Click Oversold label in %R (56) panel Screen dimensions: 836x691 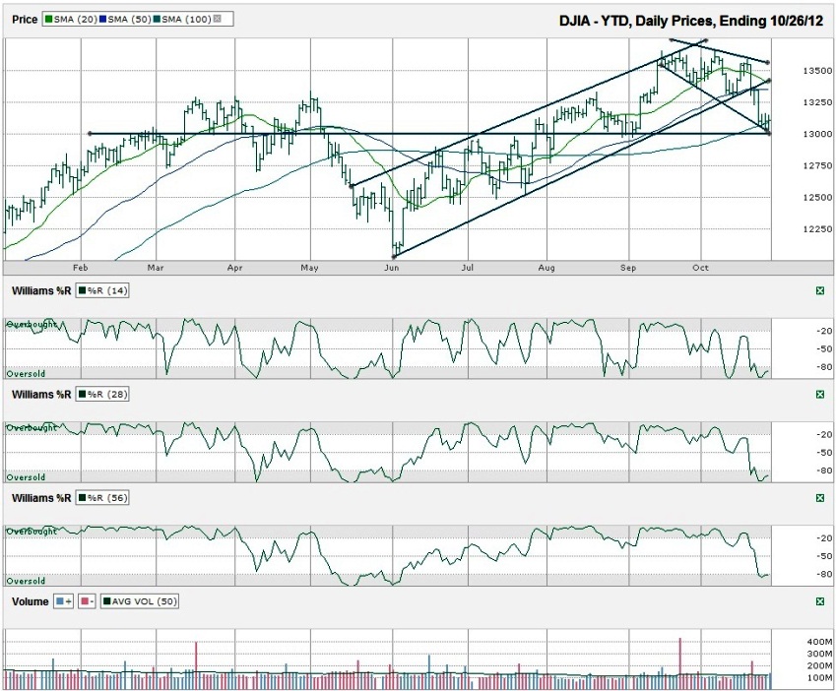pos(26,581)
